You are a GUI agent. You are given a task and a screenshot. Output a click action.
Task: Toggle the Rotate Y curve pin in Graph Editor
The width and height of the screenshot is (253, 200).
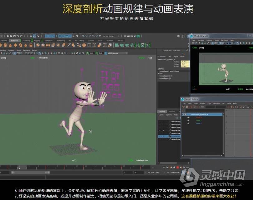tap(188, 120)
